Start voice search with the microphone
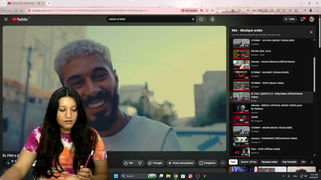 [212, 19]
